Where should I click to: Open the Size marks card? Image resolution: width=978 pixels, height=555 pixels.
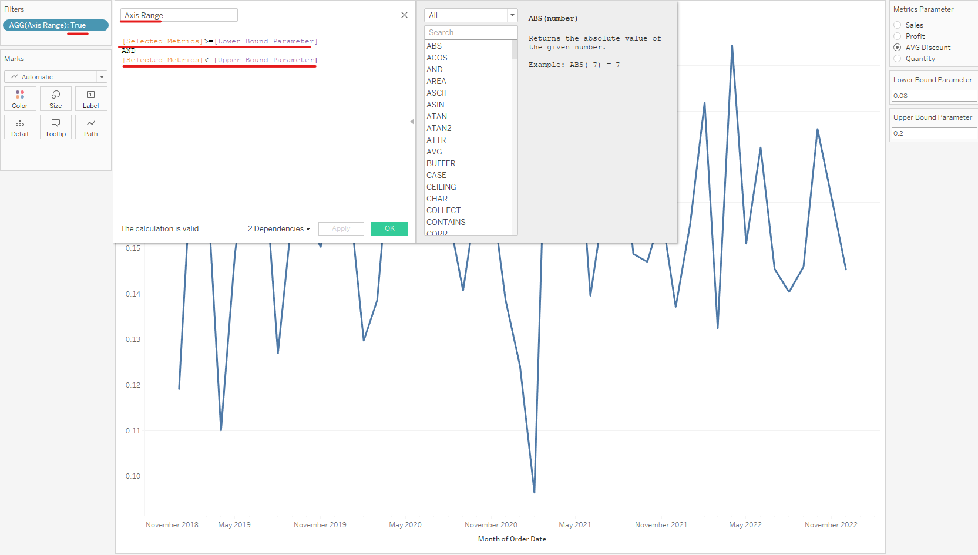(56, 99)
